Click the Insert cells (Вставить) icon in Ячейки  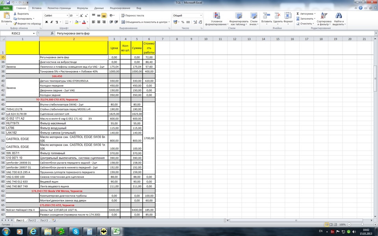tap(267, 16)
